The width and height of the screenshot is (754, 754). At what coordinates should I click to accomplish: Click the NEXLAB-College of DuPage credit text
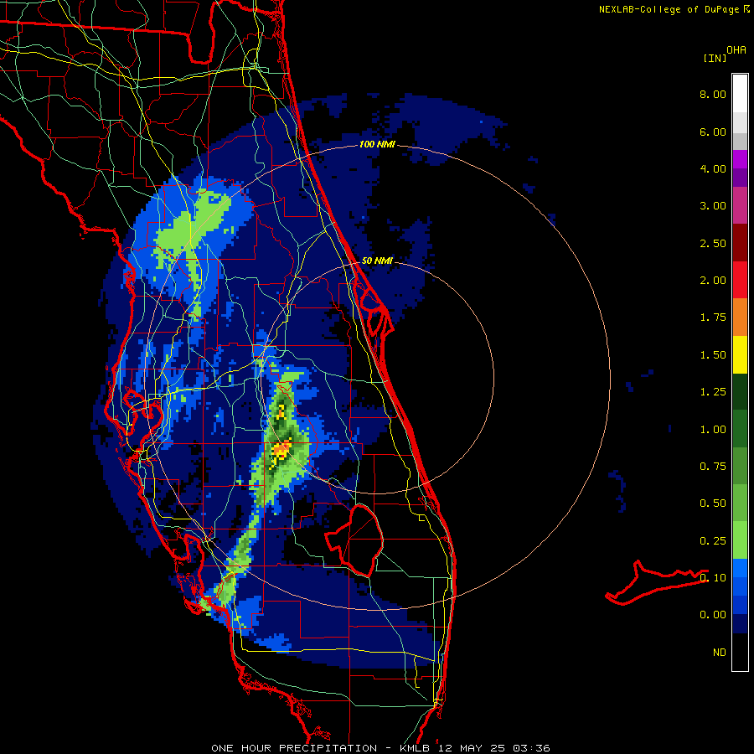point(674,9)
